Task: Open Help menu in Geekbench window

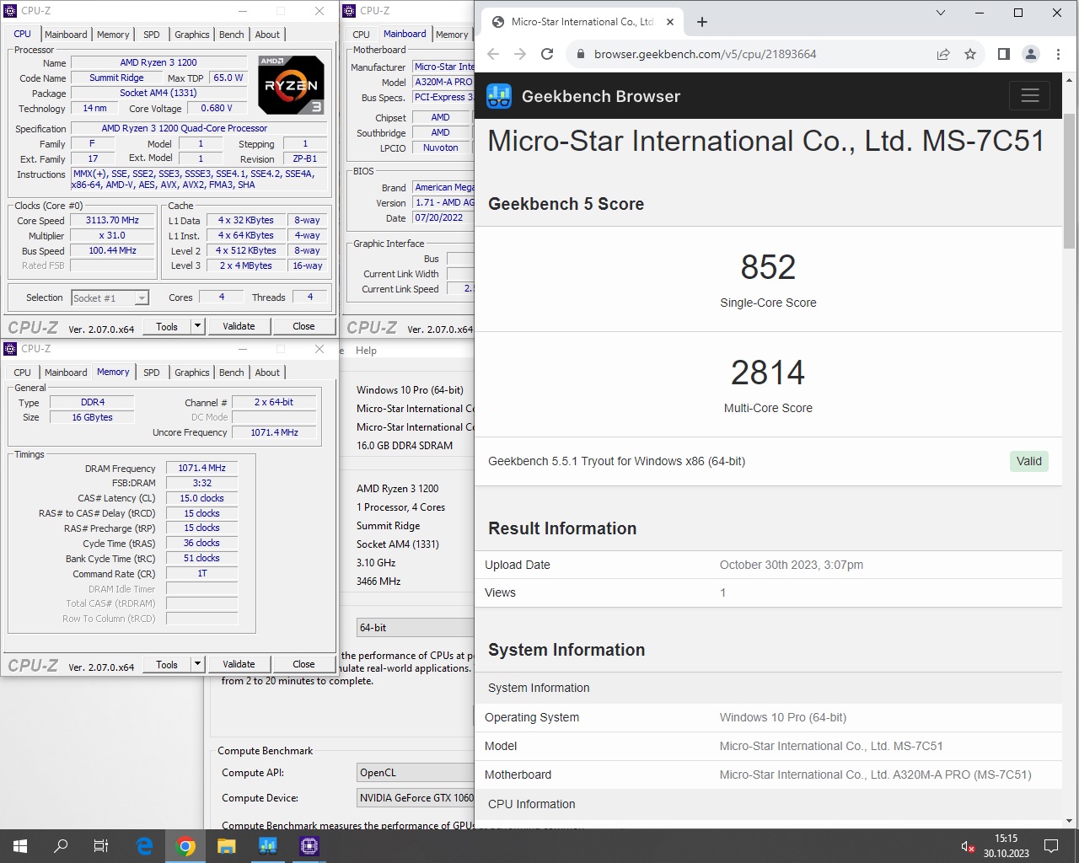Action: [x=366, y=351]
